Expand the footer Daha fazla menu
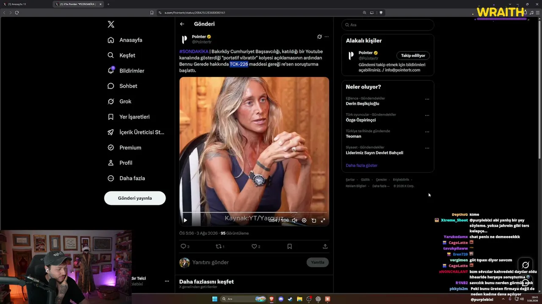This screenshot has height=304, width=542. click(381, 186)
